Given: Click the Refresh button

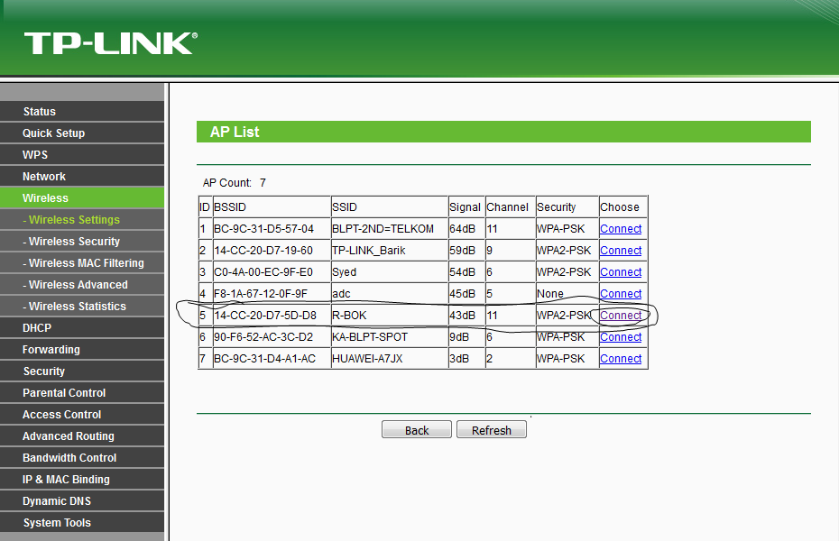Looking at the screenshot, I should [491, 430].
